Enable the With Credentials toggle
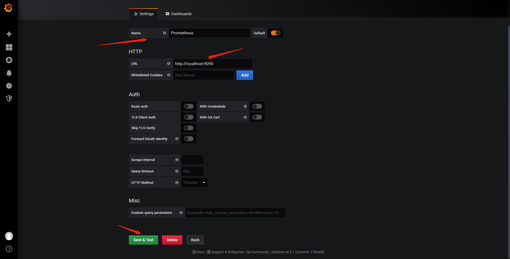The image size is (510, 259). 257,106
